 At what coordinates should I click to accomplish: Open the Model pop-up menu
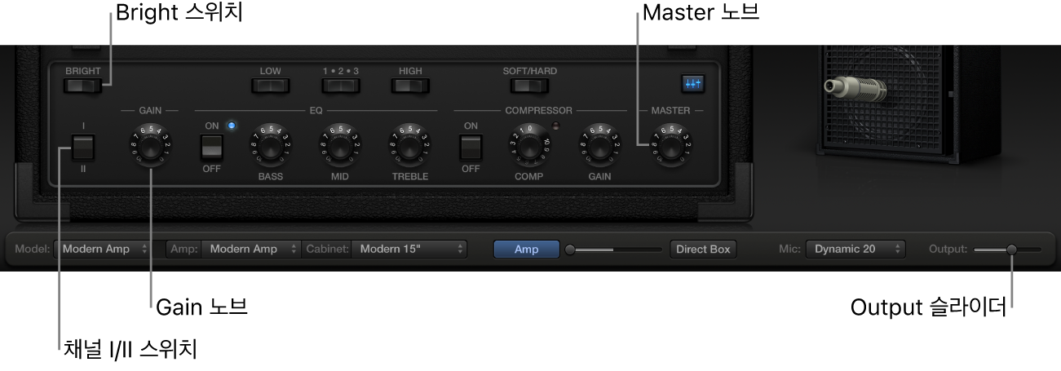pos(103,250)
